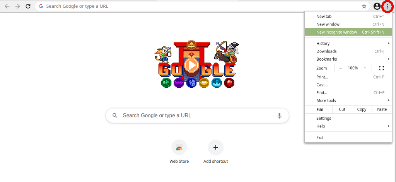
Task: Reload the page with the refresh icon
Action: coord(28,6)
